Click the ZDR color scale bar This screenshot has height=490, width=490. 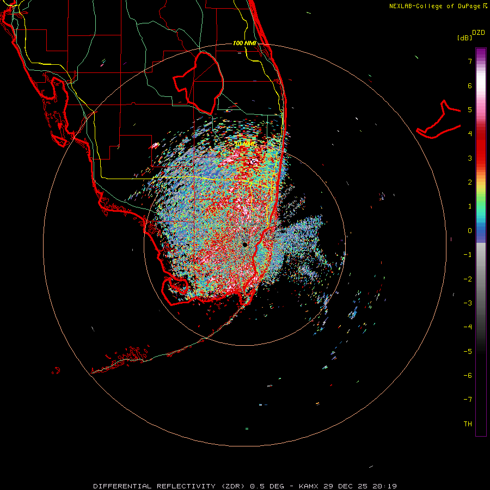[481, 242]
